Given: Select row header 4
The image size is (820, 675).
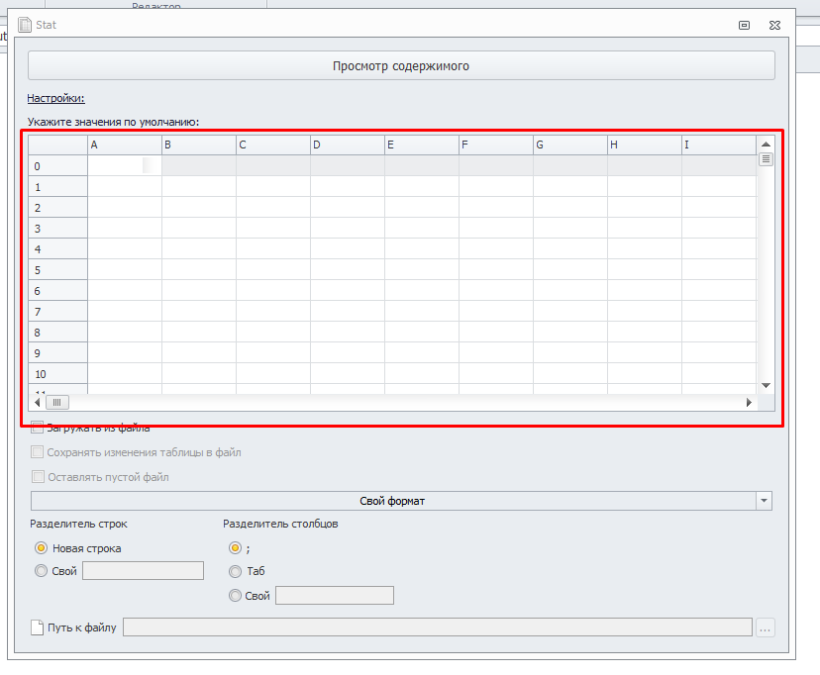Looking at the screenshot, I should pos(57,249).
